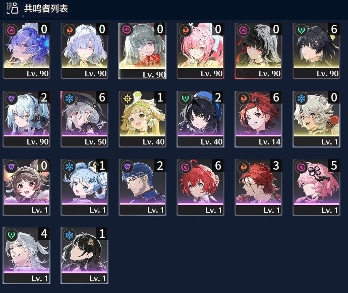Select the Lv. 14 red-haired character

[x=258, y=119]
